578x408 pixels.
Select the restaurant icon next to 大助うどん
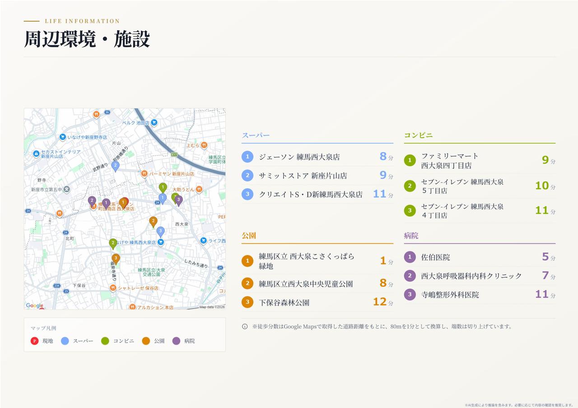click(199, 189)
